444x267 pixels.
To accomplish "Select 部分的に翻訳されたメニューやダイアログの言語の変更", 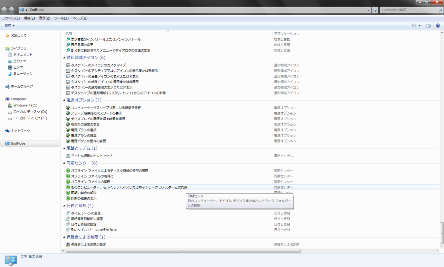I will 111,50.
